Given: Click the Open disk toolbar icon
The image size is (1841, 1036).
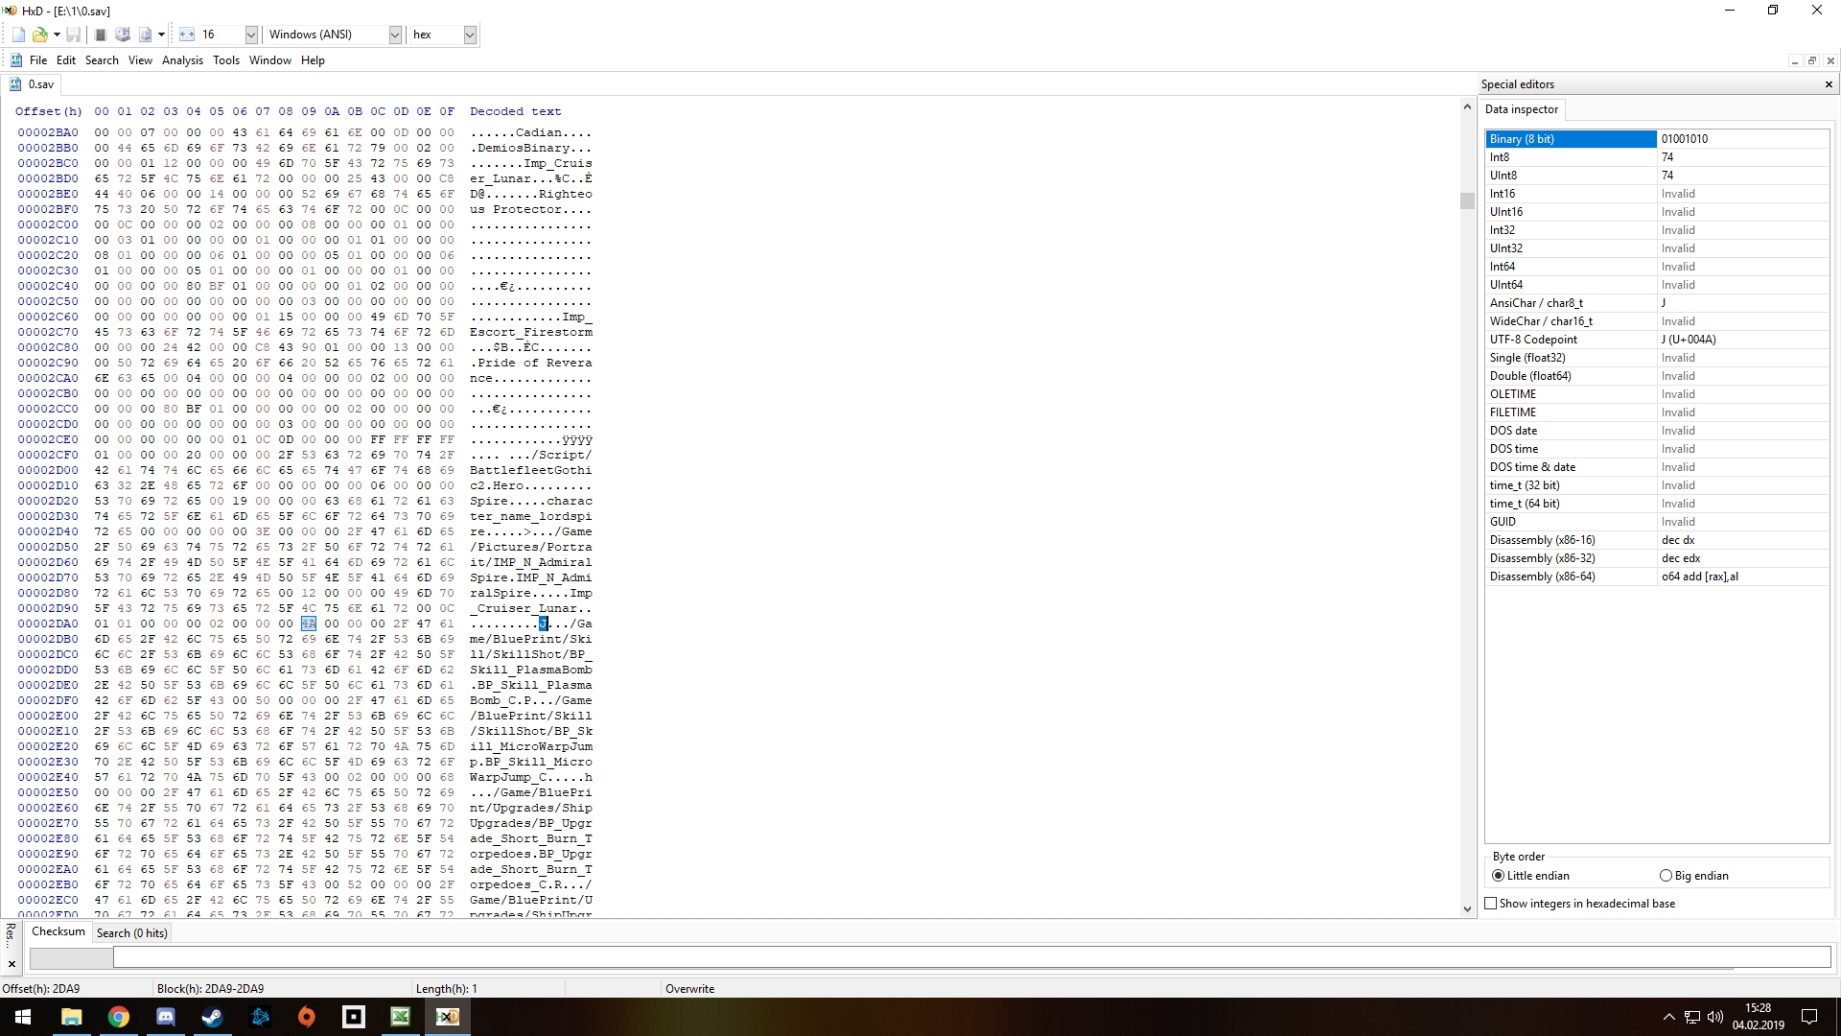Looking at the screenshot, I should coord(123,35).
